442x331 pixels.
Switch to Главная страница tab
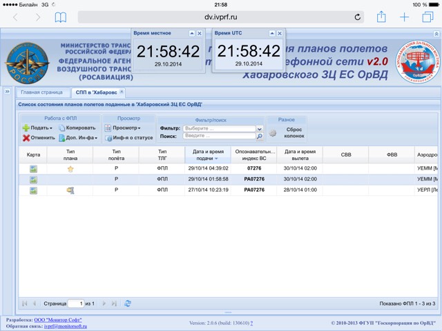[x=41, y=92]
